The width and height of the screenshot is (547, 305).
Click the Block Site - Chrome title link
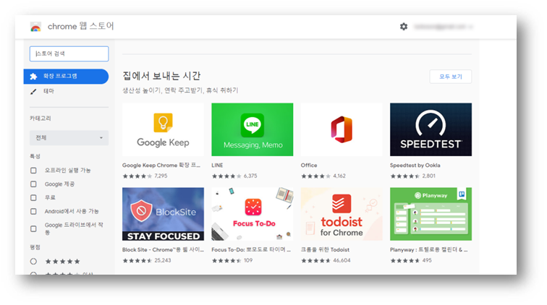coord(163,249)
